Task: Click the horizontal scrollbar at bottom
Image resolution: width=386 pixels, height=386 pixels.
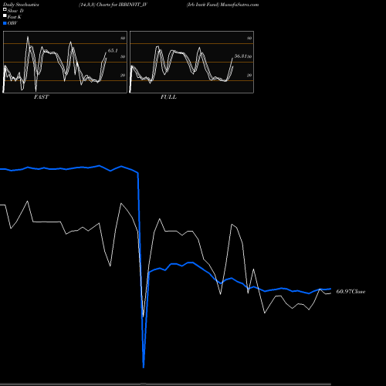Action: coord(165,384)
